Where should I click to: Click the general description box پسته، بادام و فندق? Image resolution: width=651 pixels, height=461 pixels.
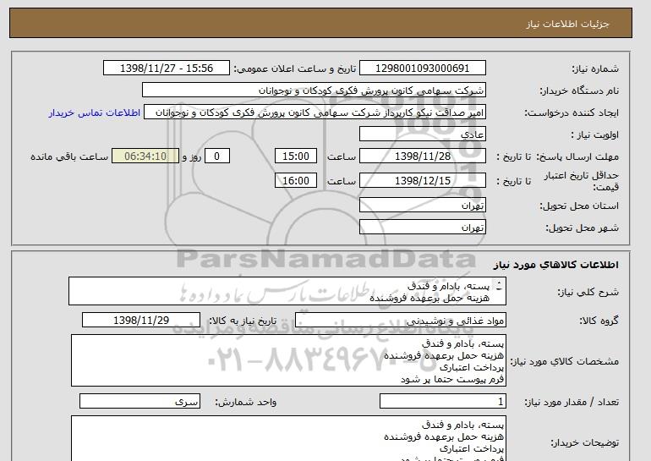click(x=287, y=292)
